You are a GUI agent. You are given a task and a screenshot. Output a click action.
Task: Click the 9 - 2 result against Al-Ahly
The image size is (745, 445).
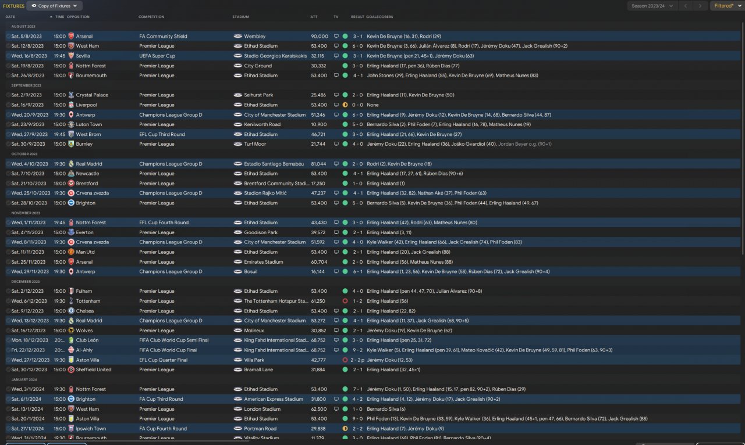tap(358, 350)
